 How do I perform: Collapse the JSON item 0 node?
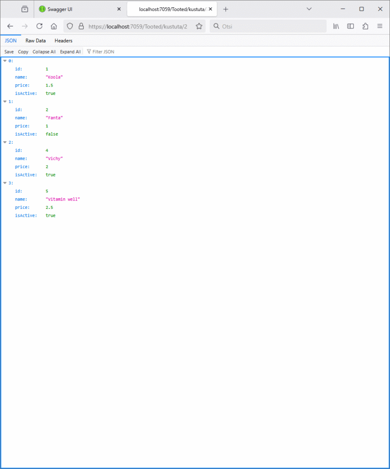5,61
